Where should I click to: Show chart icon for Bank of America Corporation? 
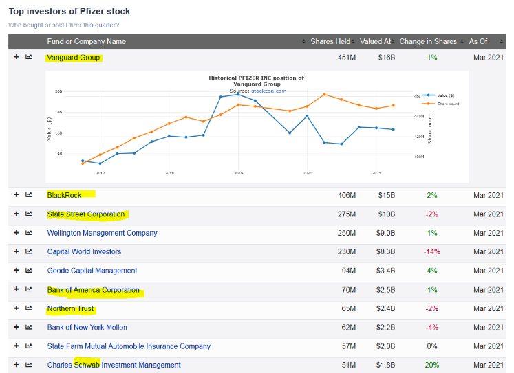[29, 289]
